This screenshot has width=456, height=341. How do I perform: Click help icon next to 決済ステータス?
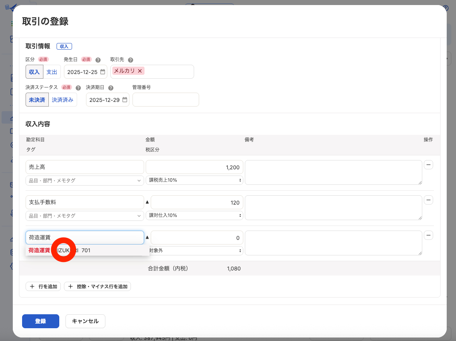click(x=78, y=88)
